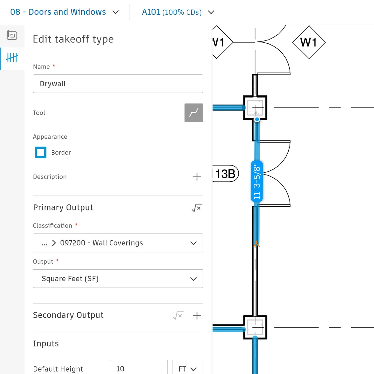
Task: Select the takeoff tally icon in sidebar
Action: point(12,58)
